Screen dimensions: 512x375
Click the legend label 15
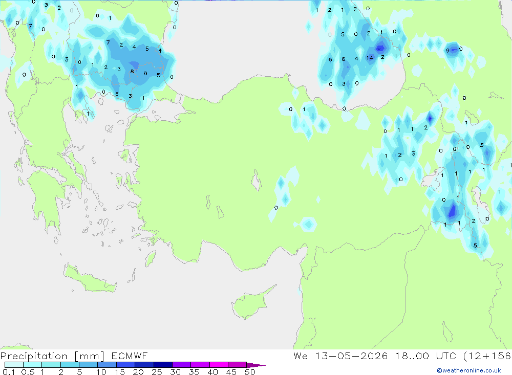tap(120, 372)
